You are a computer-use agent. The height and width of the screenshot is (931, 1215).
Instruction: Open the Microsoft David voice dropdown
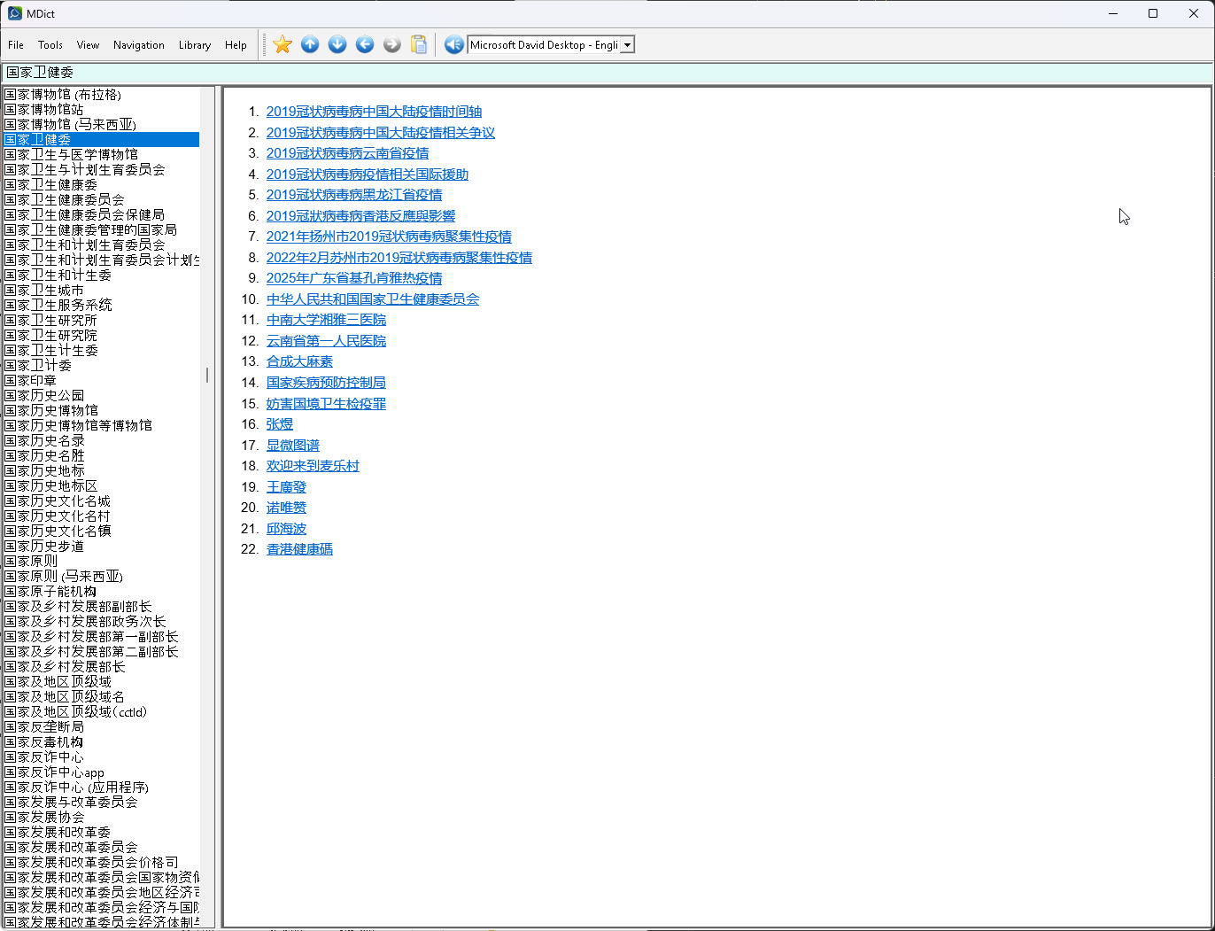(x=627, y=45)
